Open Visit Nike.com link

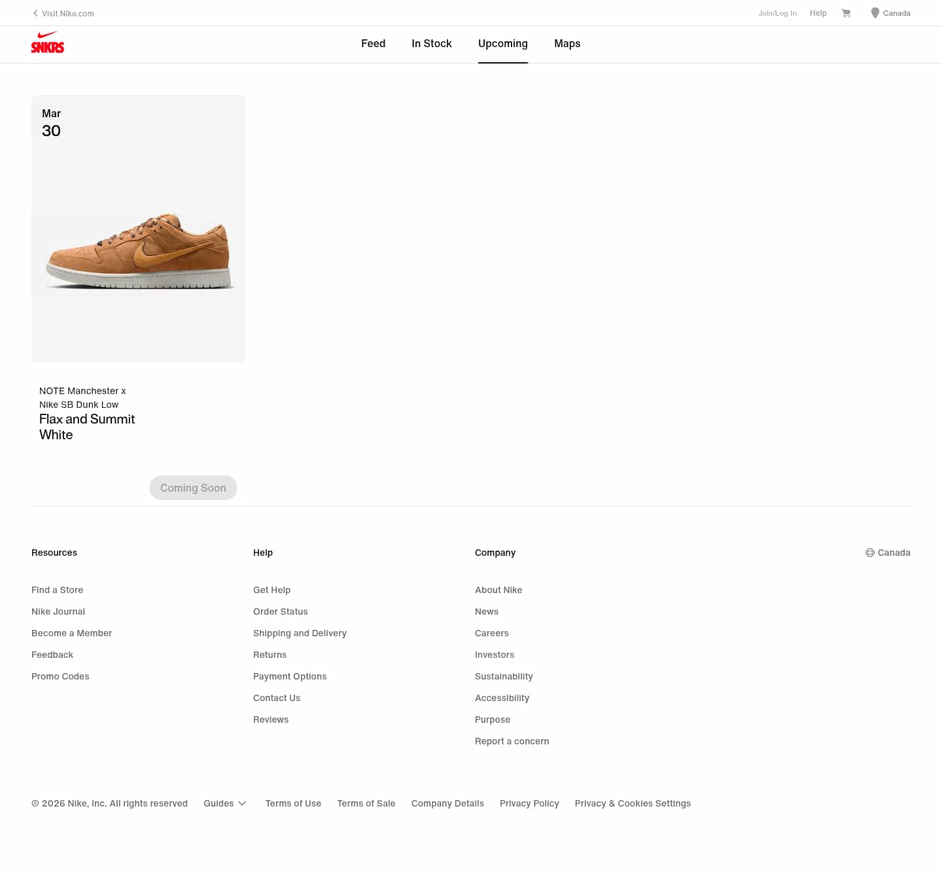(67, 12)
